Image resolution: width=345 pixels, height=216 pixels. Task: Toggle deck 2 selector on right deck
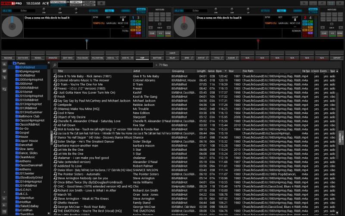pos(305,18)
